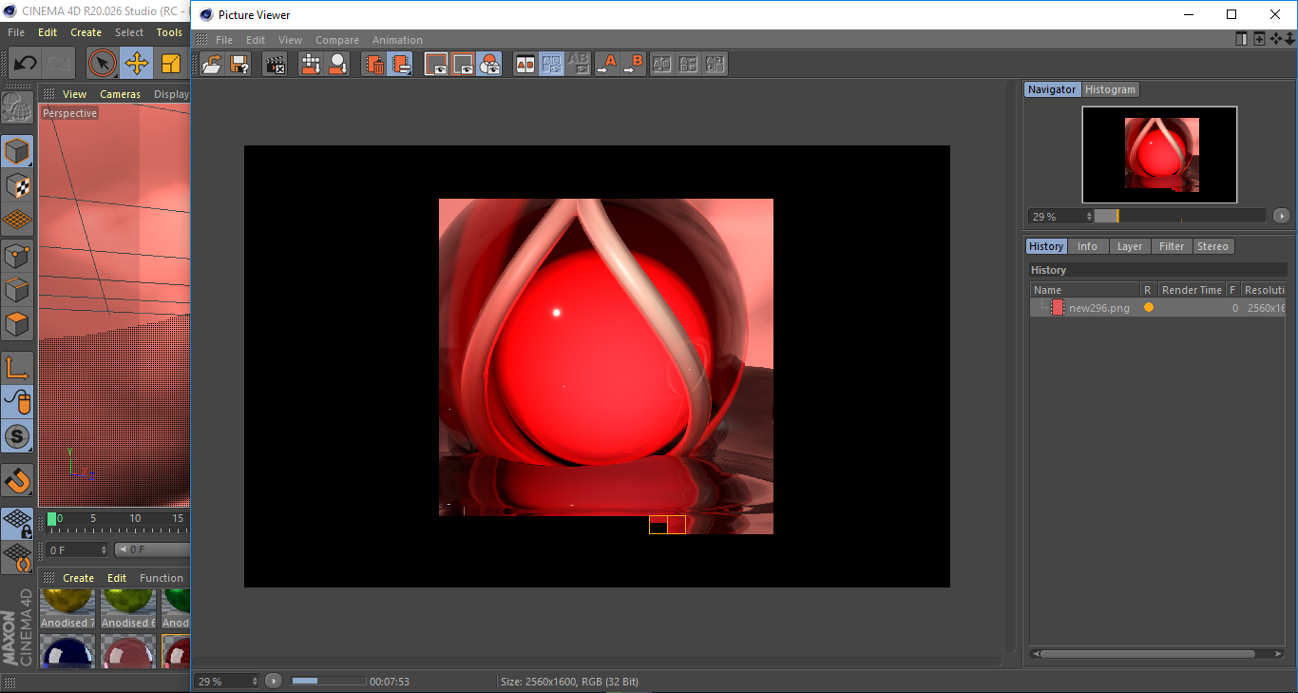Adjust Navigator zoom slider

click(1181, 216)
